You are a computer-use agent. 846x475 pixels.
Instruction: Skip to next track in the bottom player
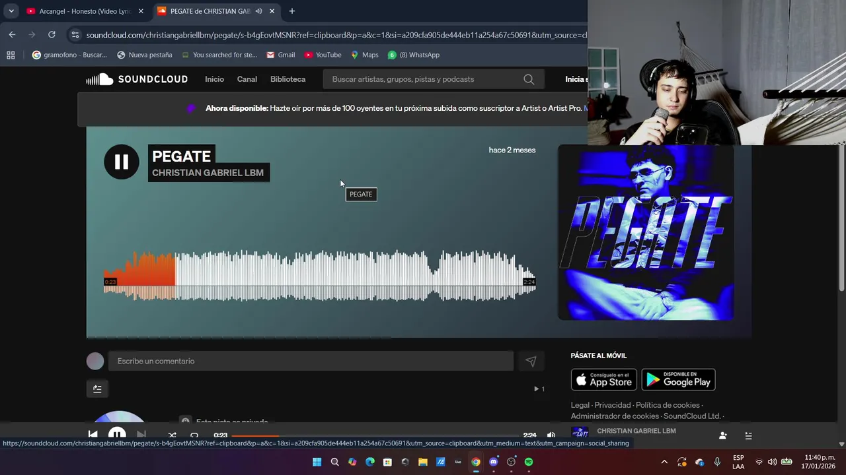(x=141, y=435)
